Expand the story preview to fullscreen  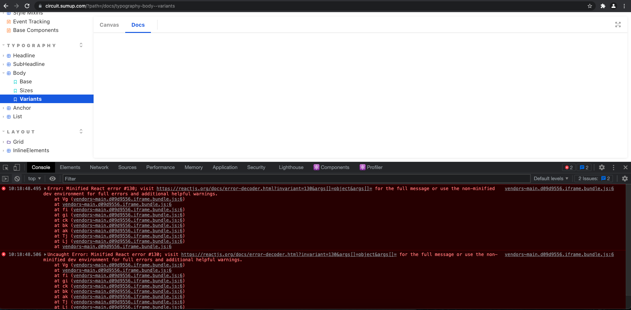(618, 25)
